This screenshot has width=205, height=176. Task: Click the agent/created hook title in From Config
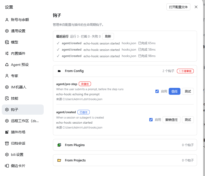pos(66,112)
